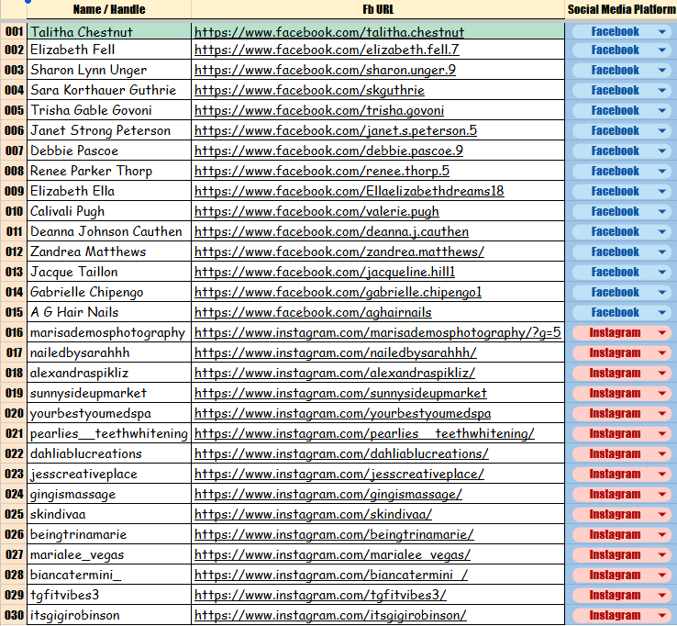The height and width of the screenshot is (626, 677).
Task: Expand the platform dropdown for Calivali Pugh
Action: click(662, 212)
